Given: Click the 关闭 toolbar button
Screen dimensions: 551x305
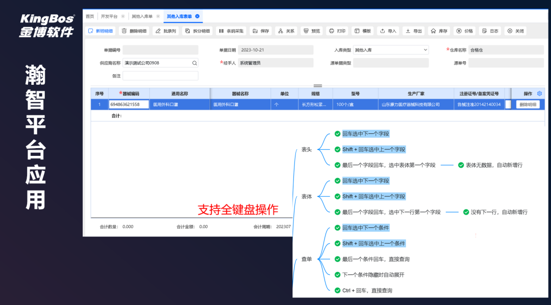Looking at the screenshot, I should 515,31.
